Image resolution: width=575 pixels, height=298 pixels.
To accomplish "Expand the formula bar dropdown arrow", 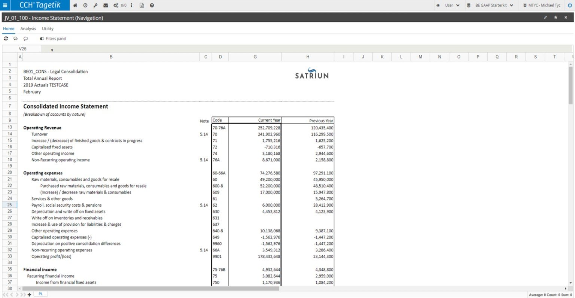I will point(52,50).
